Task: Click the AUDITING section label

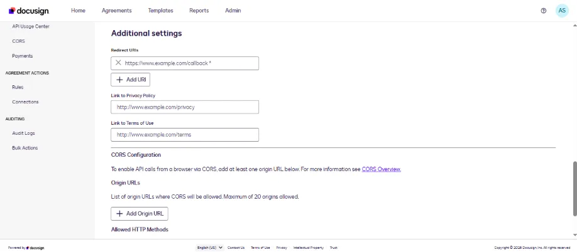Action: point(14,119)
